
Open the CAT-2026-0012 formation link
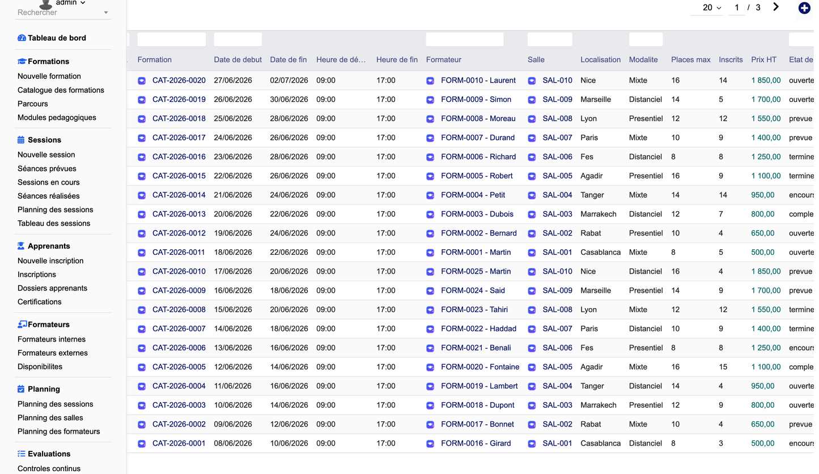pos(179,233)
